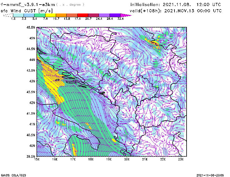This screenshot has height=177, width=230.
Task: Click the '39.5N' latitude label
Action: 31,157
